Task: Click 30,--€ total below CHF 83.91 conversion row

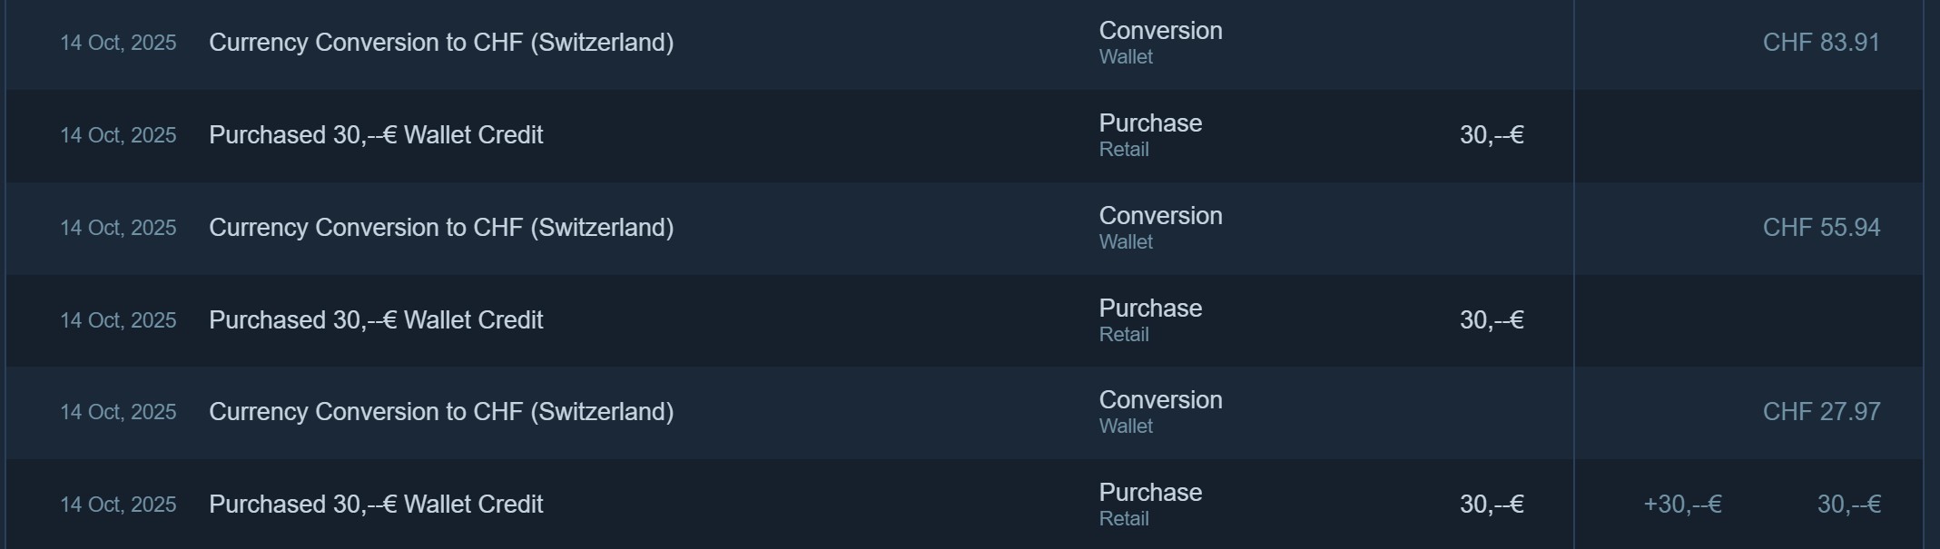Action: (1491, 135)
